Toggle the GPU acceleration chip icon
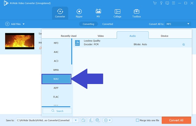 pos(98,120)
